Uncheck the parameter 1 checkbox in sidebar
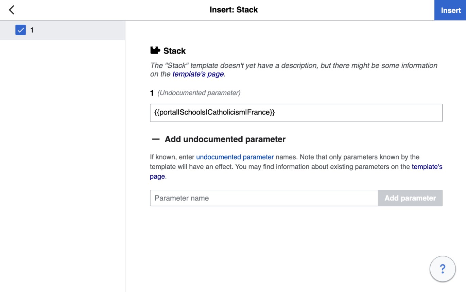466x292 pixels. click(x=21, y=30)
